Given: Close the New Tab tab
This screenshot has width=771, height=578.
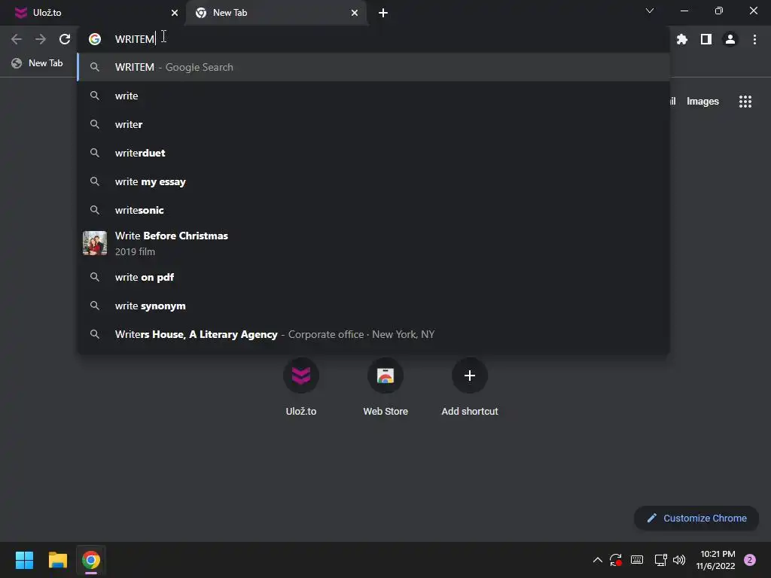Looking at the screenshot, I should pyautogui.click(x=355, y=13).
